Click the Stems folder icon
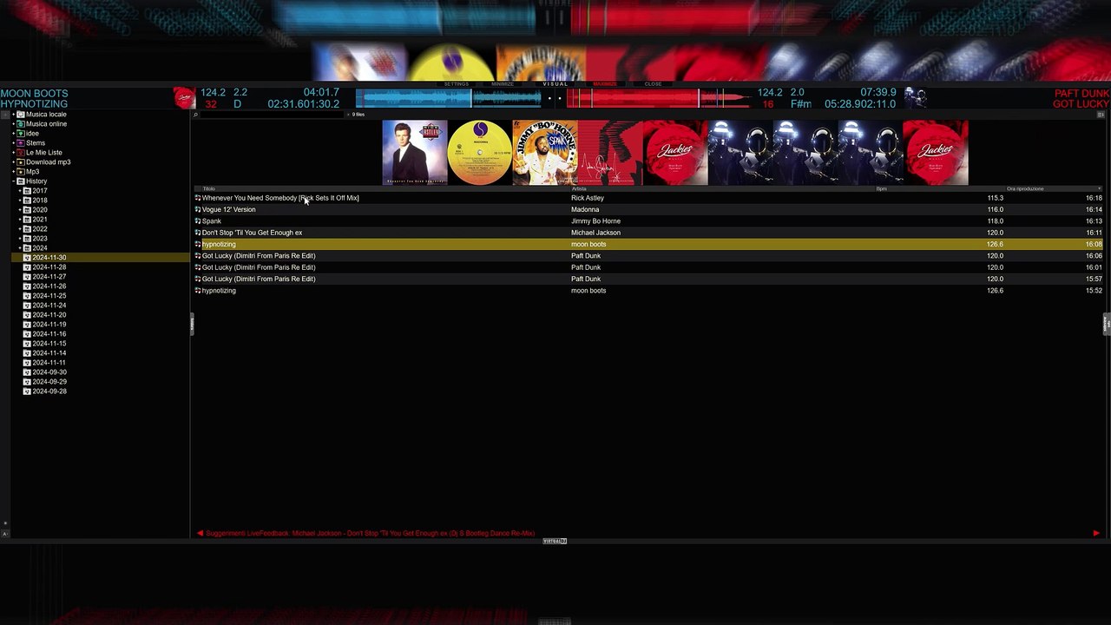 [x=21, y=143]
